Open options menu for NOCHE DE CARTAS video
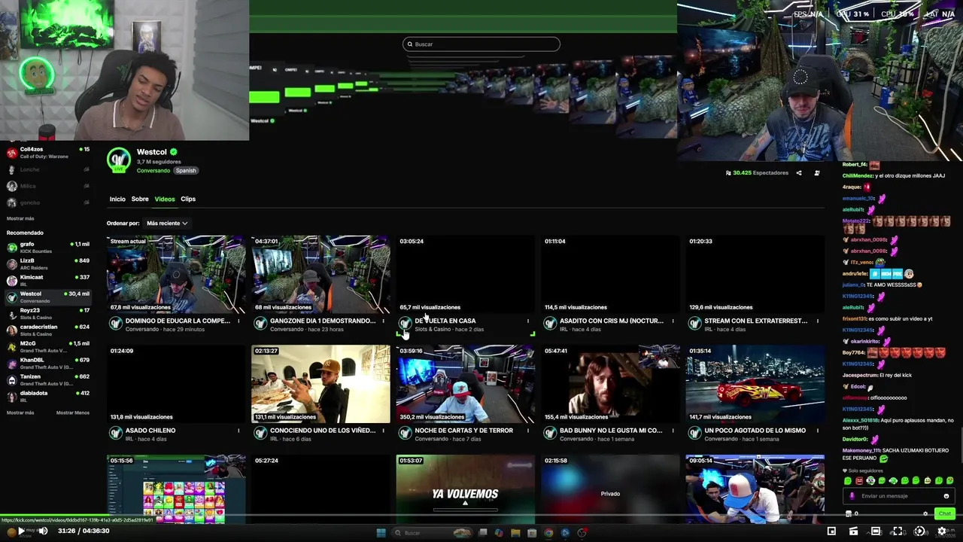Viewport: 963px width, 542px height. pos(527,431)
